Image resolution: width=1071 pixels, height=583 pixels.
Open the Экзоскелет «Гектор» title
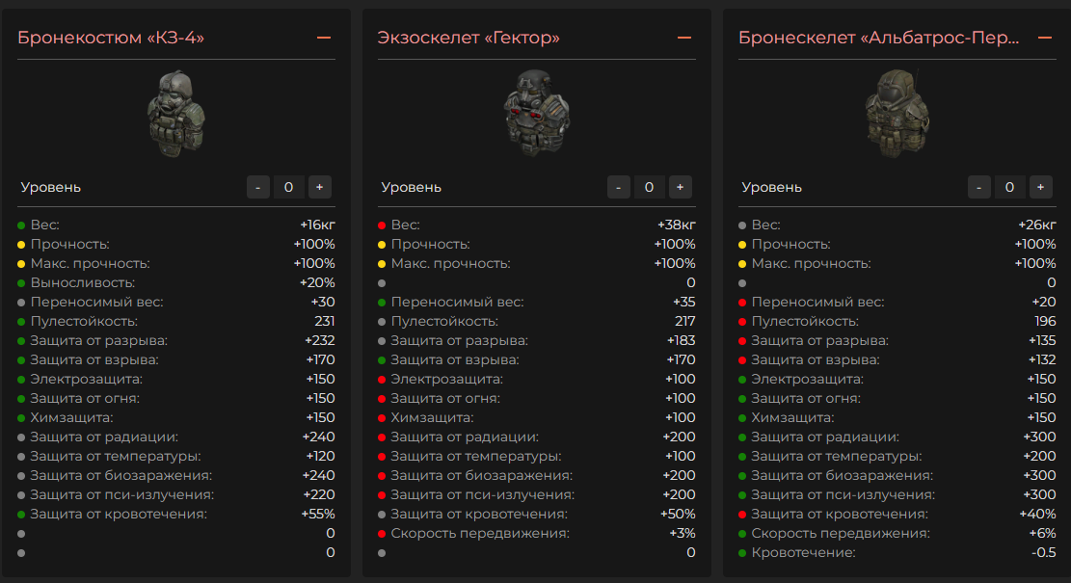pos(469,38)
